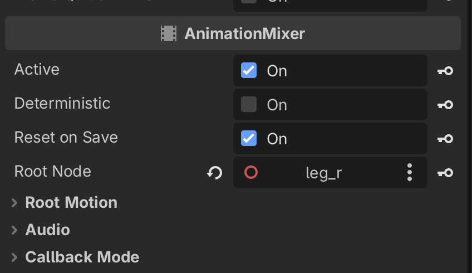The image size is (472, 273).
Task: Collapse the AnimationMixer category header
Action: [233, 33]
